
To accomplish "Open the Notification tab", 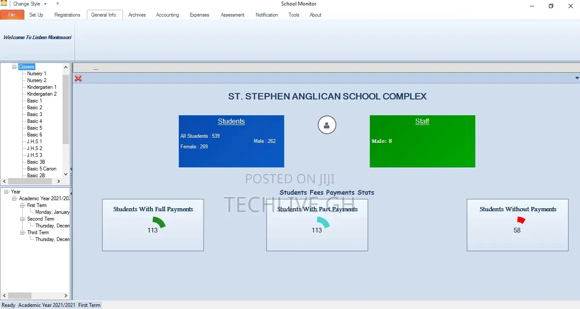I will pos(267,15).
